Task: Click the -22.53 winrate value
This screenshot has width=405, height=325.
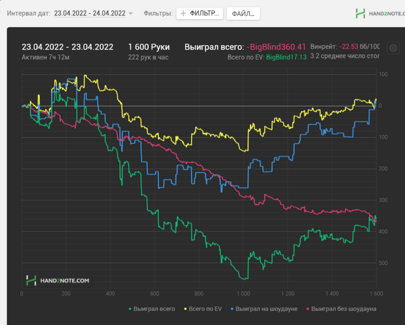Action: [x=348, y=46]
